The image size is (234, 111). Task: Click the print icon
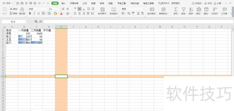click(31, 3)
